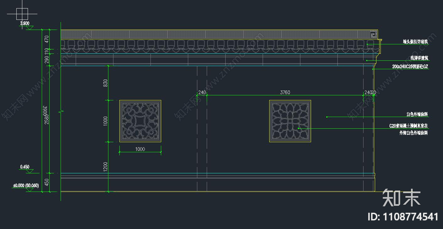Select the 1200 vertical dimension text
Image resolution: width=443 pixels, height=229 pixels.
pyautogui.click(x=106, y=167)
